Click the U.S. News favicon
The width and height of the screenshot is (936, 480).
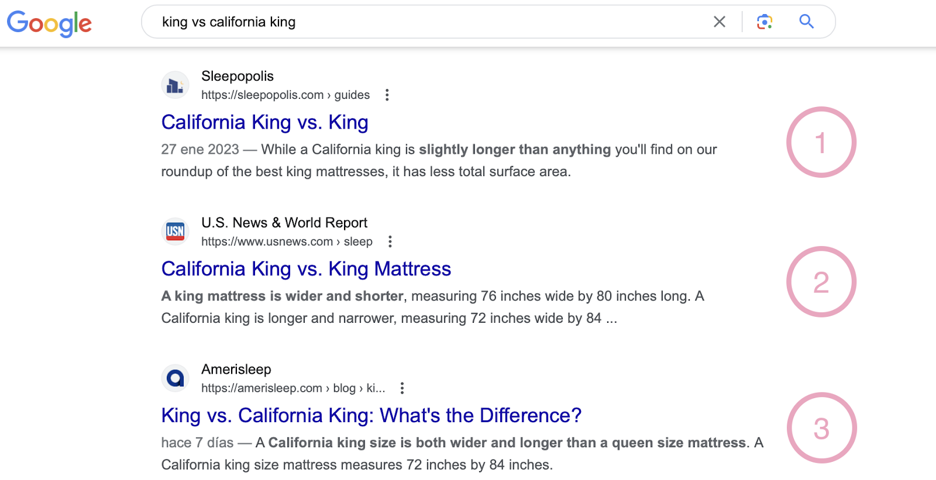point(175,232)
